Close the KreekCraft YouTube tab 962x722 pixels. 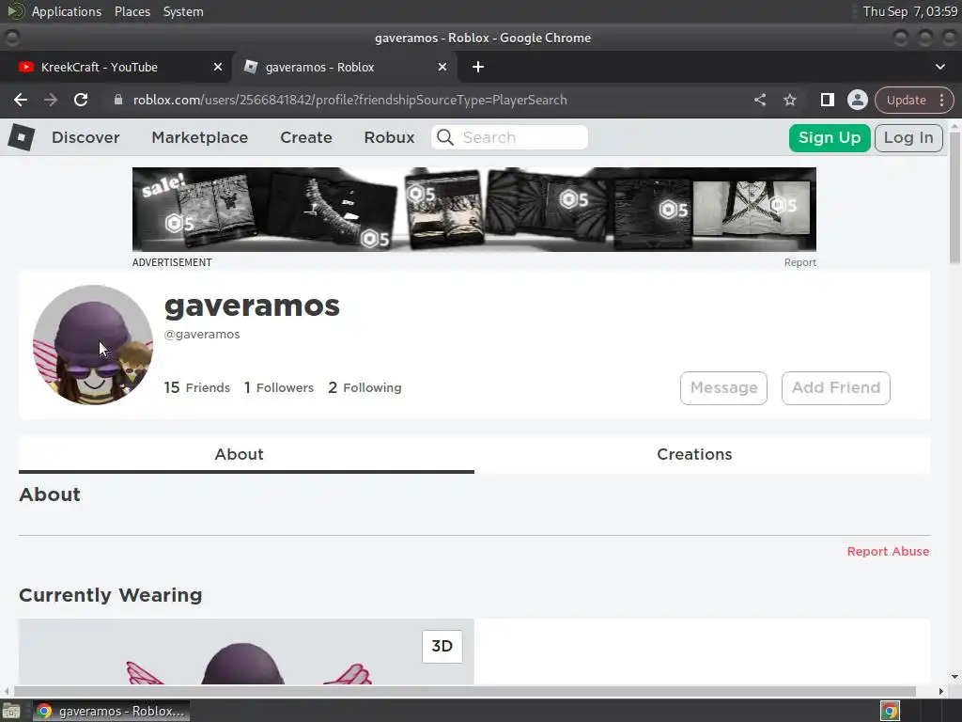click(x=218, y=67)
